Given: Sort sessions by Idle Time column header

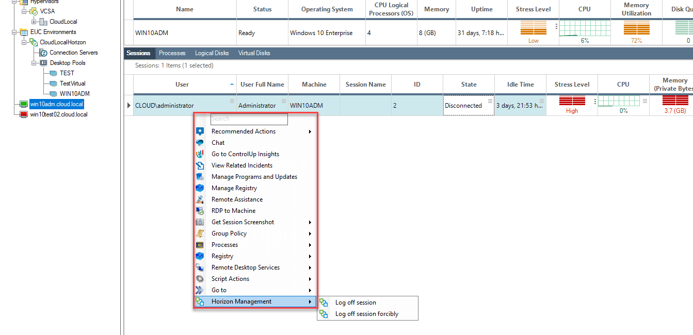Looking at the screenshot, I should pyautogui.click(x=520, y=85).
